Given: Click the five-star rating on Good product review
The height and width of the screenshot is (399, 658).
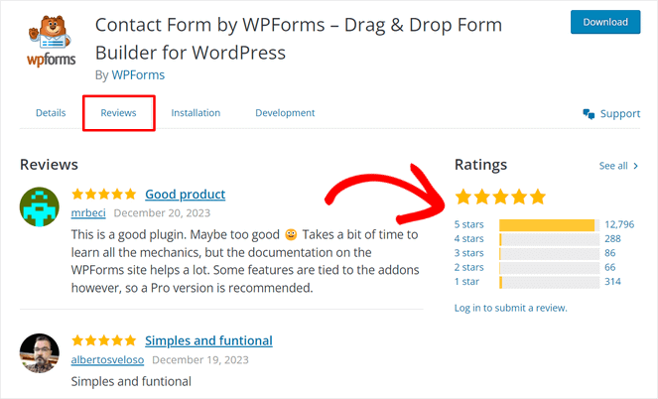Looking at the screenshot, I should [104, 195].
